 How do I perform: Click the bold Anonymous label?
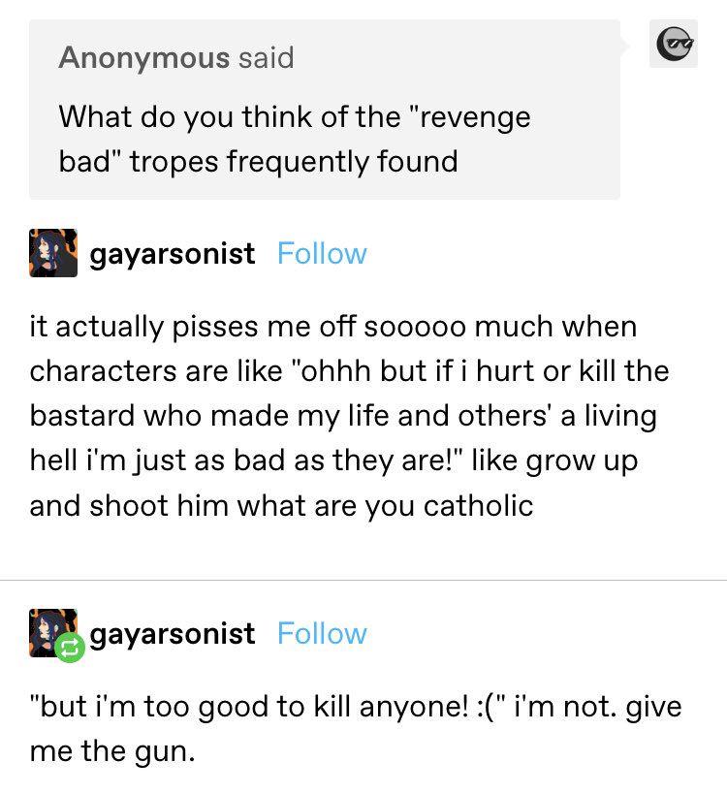pyautogui.click(x=144, y=57)
